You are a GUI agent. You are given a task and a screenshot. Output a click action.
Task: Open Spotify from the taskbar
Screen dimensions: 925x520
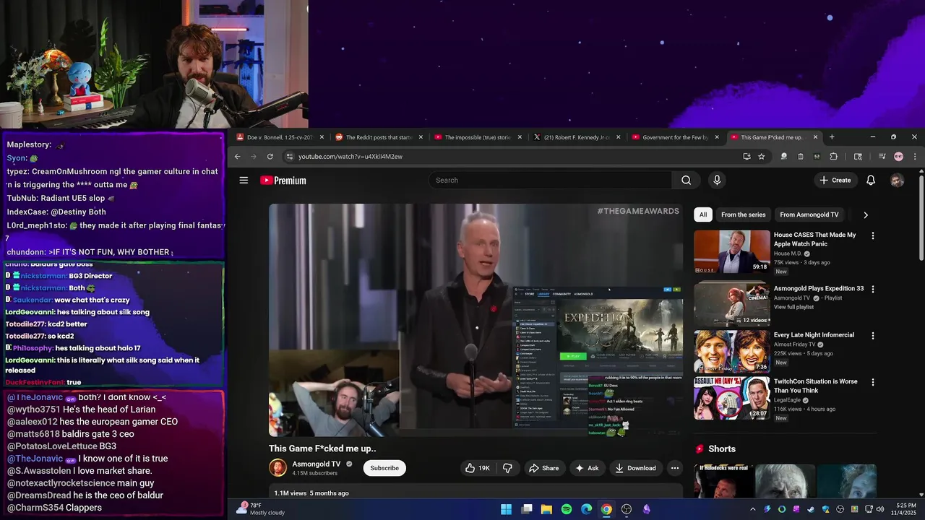click(x=567, y=509)
